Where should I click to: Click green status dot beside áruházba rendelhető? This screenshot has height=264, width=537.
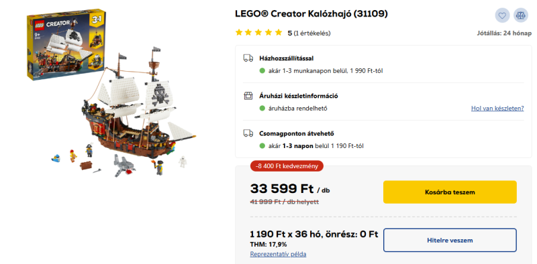coord(262,109)
